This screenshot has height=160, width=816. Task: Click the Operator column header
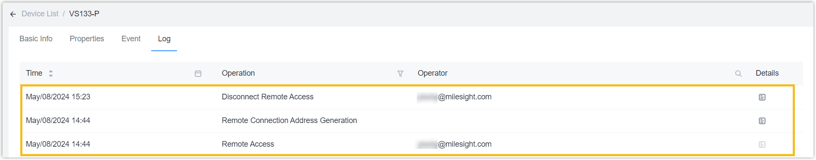click(432, 73)
